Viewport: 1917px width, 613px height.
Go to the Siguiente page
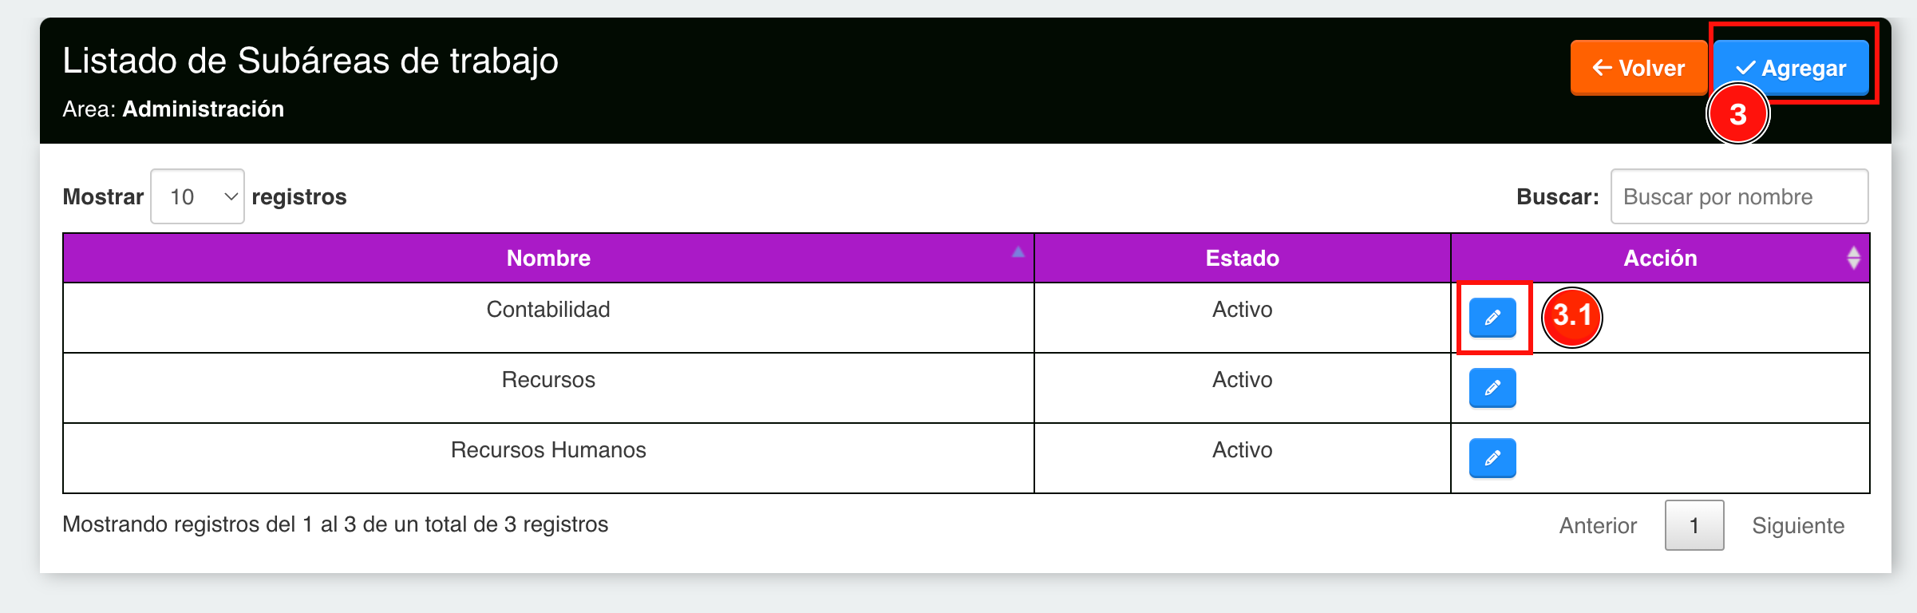click(1798, 525)
